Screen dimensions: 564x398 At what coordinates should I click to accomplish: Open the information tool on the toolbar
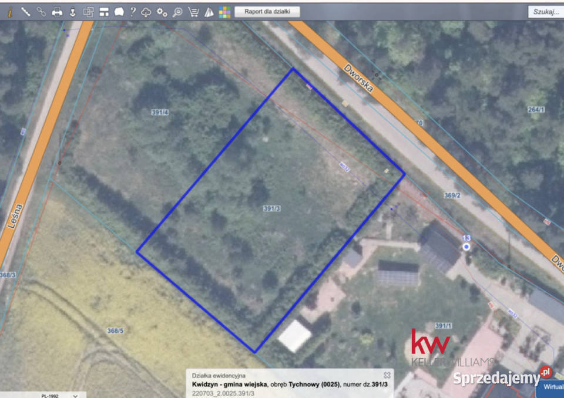click(x=9, y=10)
